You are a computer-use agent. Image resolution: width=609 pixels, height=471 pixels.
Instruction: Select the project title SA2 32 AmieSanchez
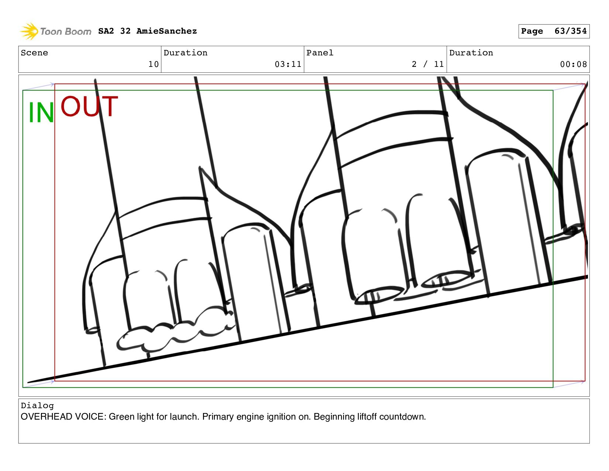pyautogui.click(x=148, y=31)
